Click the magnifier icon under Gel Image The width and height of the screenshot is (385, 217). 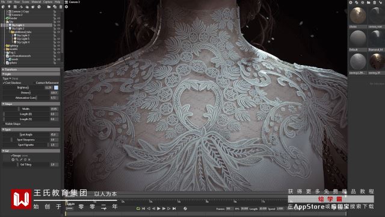click(17, 160)
